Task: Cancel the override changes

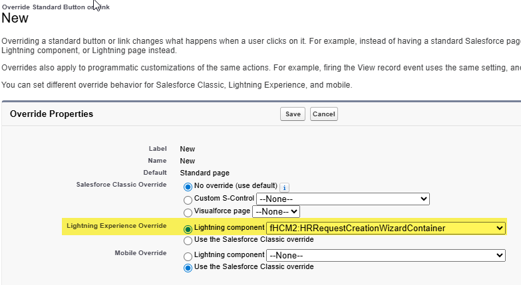Action: click(323, 114)
